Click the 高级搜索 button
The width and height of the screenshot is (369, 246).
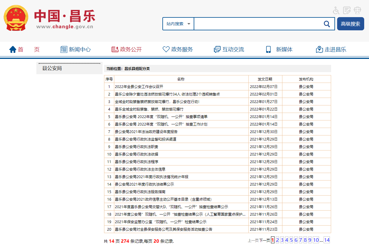350,24
